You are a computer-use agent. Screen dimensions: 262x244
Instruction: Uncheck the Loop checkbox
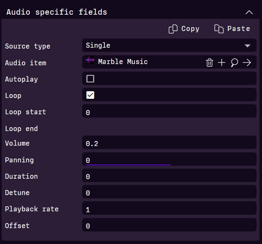point(90,95)
